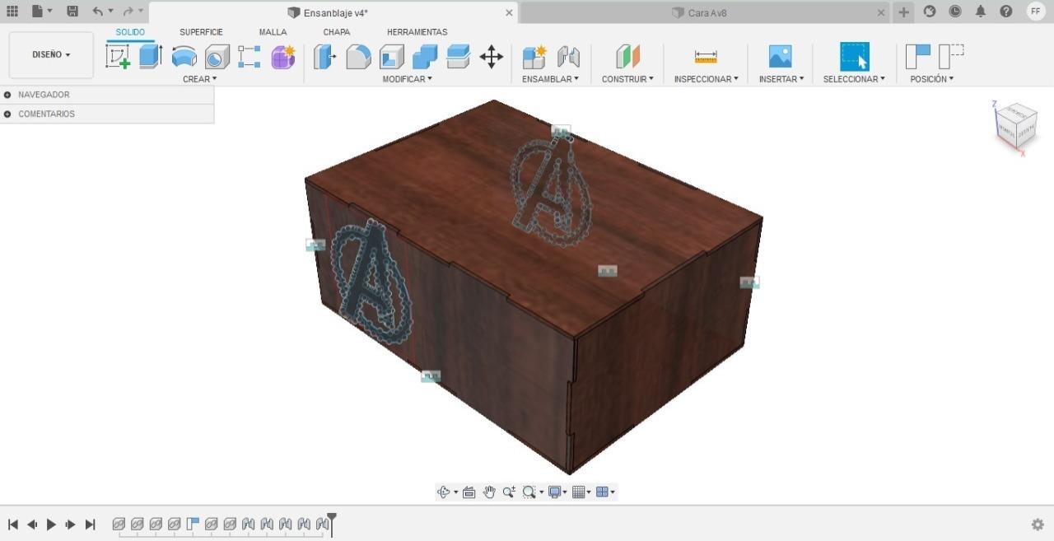Open the FF user profile menu
The image size is (1054, 541).
click(1036, 12)
